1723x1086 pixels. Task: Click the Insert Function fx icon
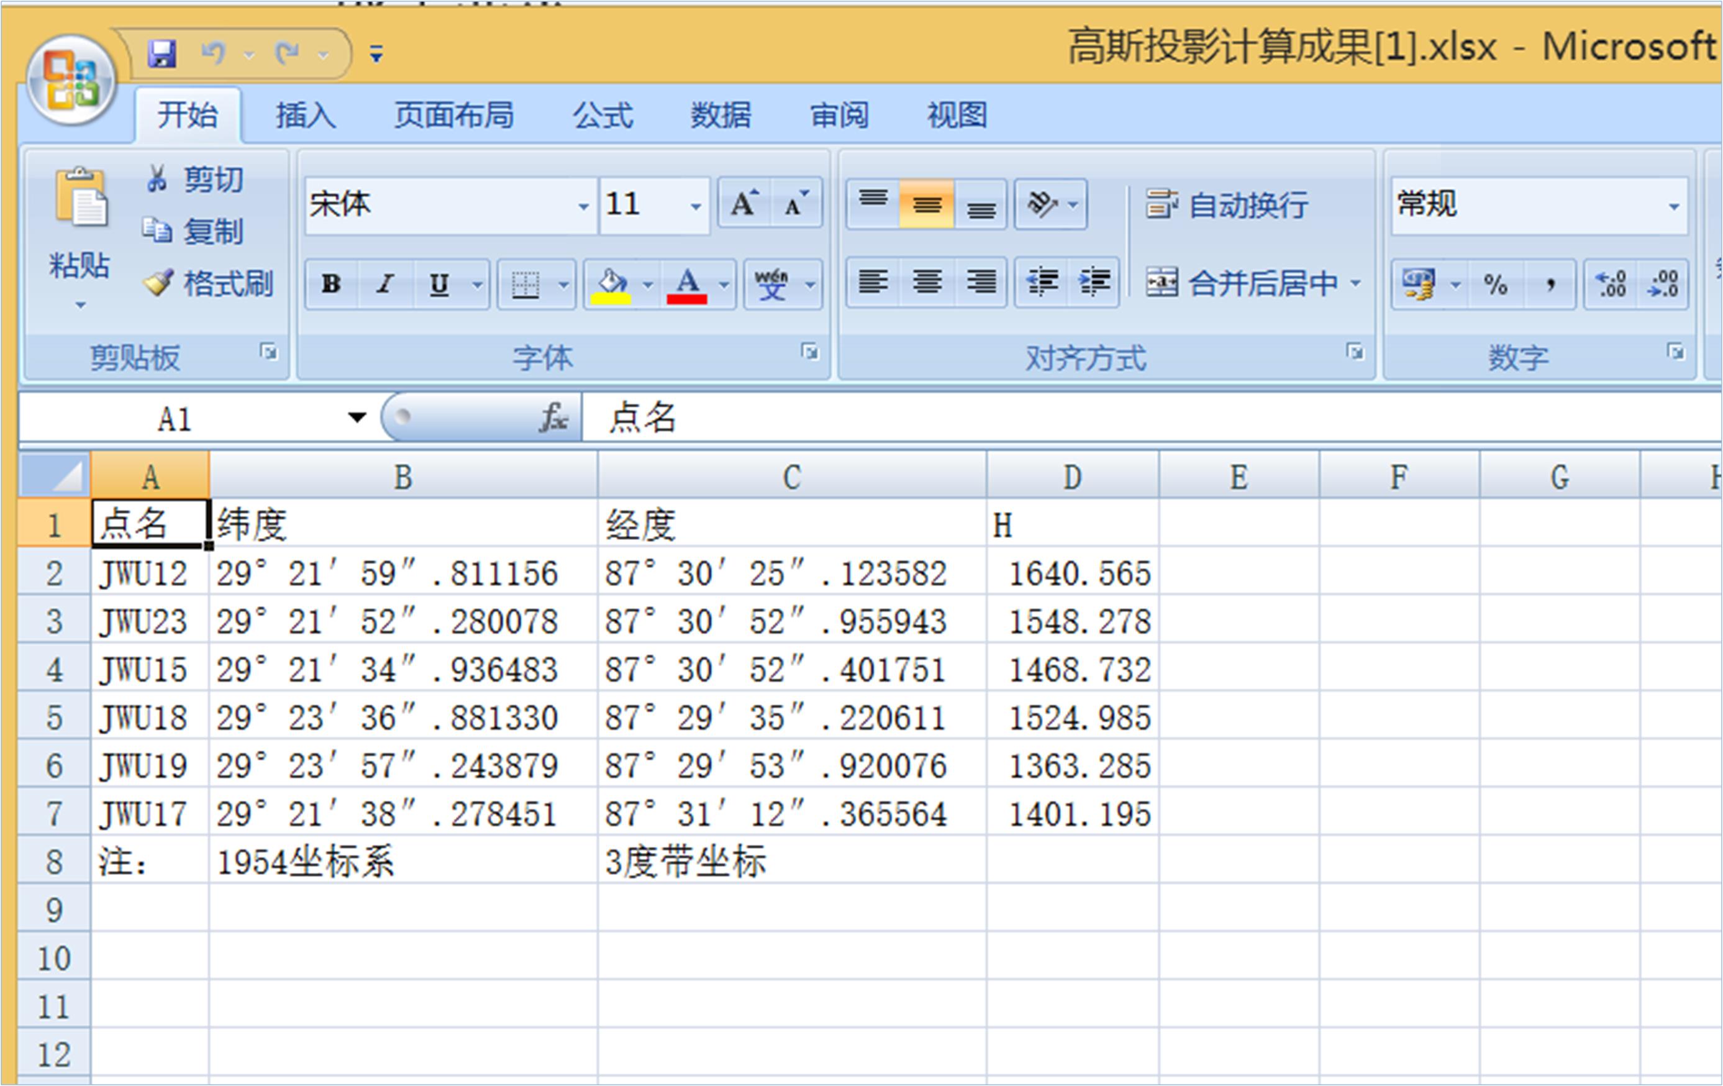click(554, 418)
